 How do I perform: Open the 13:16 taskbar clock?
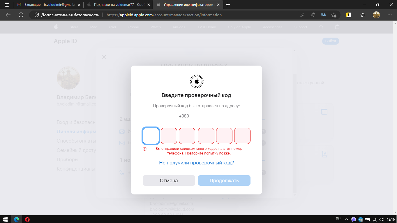[x=391, y=219]
